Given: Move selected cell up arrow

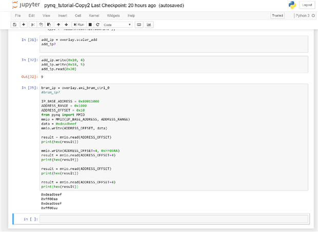Looking at the screenshot, I should 58,25.
